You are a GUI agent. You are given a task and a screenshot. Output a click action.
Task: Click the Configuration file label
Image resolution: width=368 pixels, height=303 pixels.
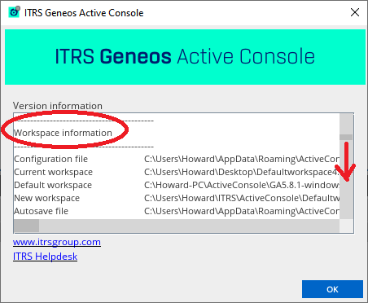point(50,159)
